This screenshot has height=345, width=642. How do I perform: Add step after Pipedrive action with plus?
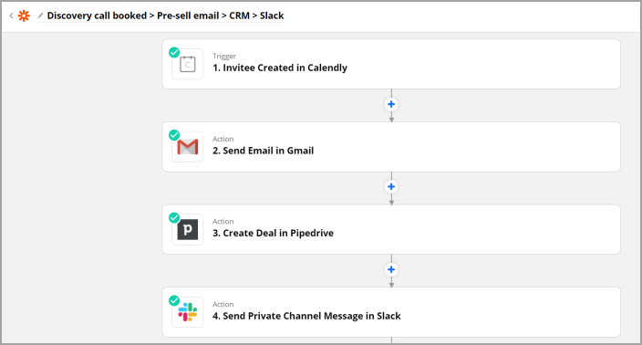coord(391,269)
